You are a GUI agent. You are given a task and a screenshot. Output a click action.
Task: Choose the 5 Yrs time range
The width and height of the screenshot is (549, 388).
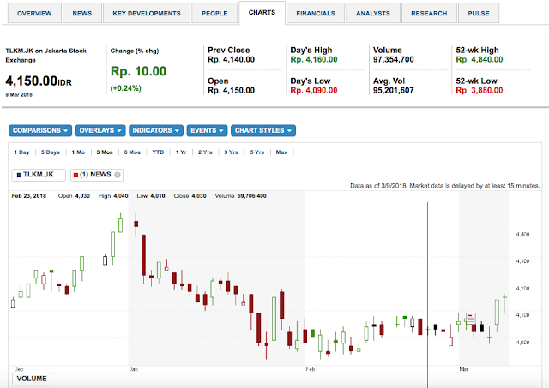(257, 152)
